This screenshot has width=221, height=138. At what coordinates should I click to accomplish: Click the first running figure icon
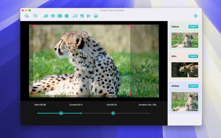[67, 16]
